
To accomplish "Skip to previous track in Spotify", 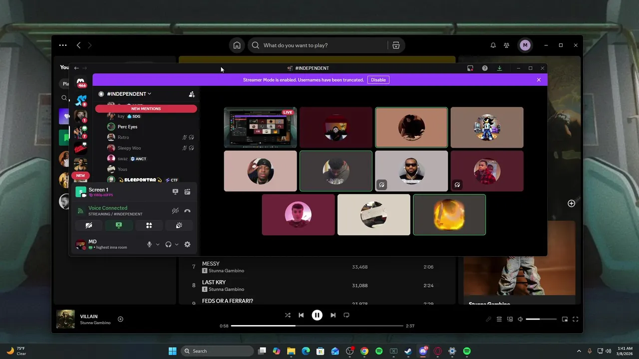I will tap(301, 315).
